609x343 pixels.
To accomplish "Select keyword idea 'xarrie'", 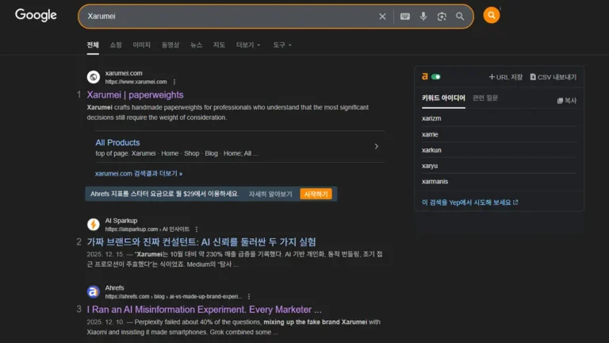I will [x=430, y=134].
